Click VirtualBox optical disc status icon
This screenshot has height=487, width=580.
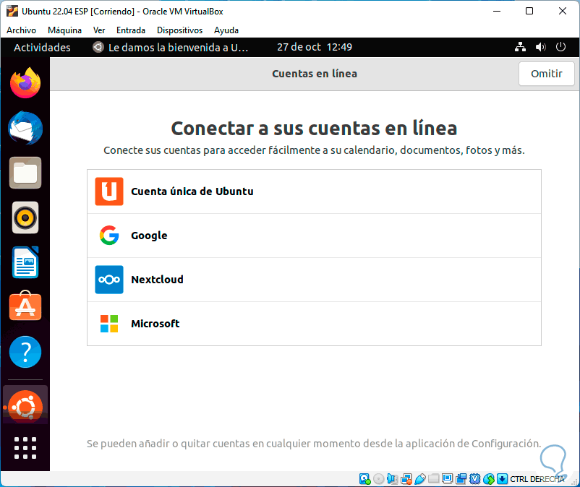point(379,479)
